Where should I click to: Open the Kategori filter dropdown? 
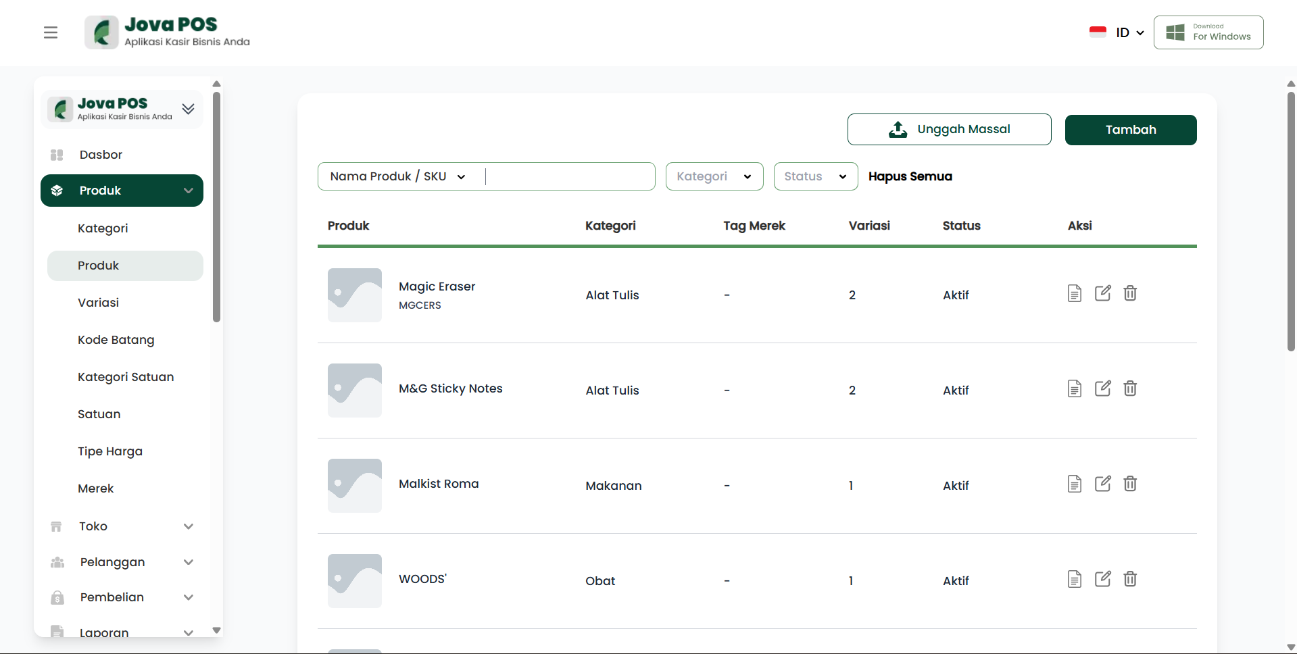click(714, 176)
